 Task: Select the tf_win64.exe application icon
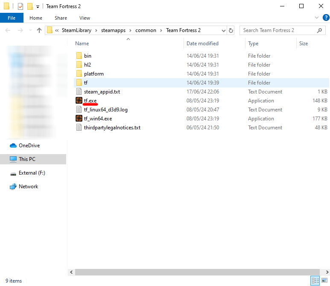[x=79, y=119]
